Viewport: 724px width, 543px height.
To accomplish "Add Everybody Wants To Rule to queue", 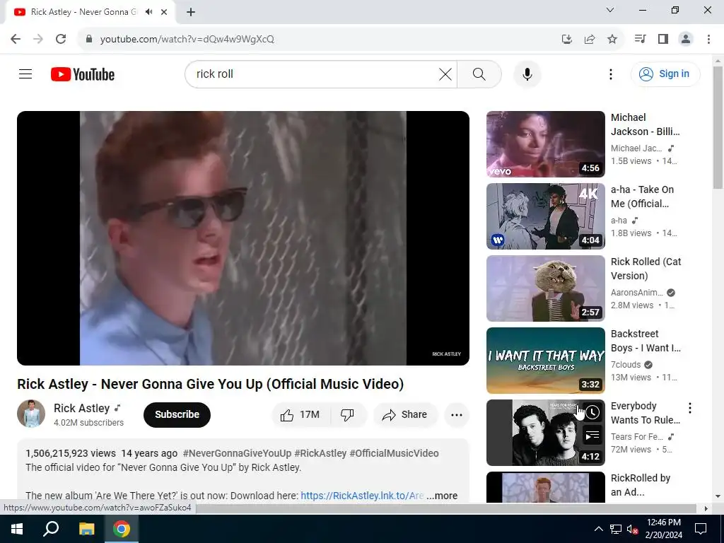I will pyautogui.click(x=592, y=435).
